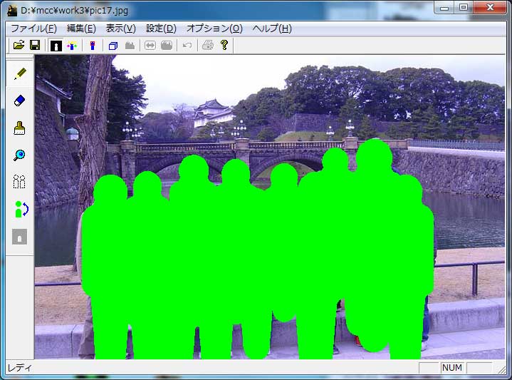Open the 設定(D) menu
Image resolution: width=512 pixels, height=380 pixels.
161,29
